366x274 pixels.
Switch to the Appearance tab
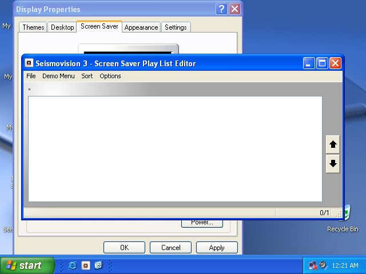141,27
